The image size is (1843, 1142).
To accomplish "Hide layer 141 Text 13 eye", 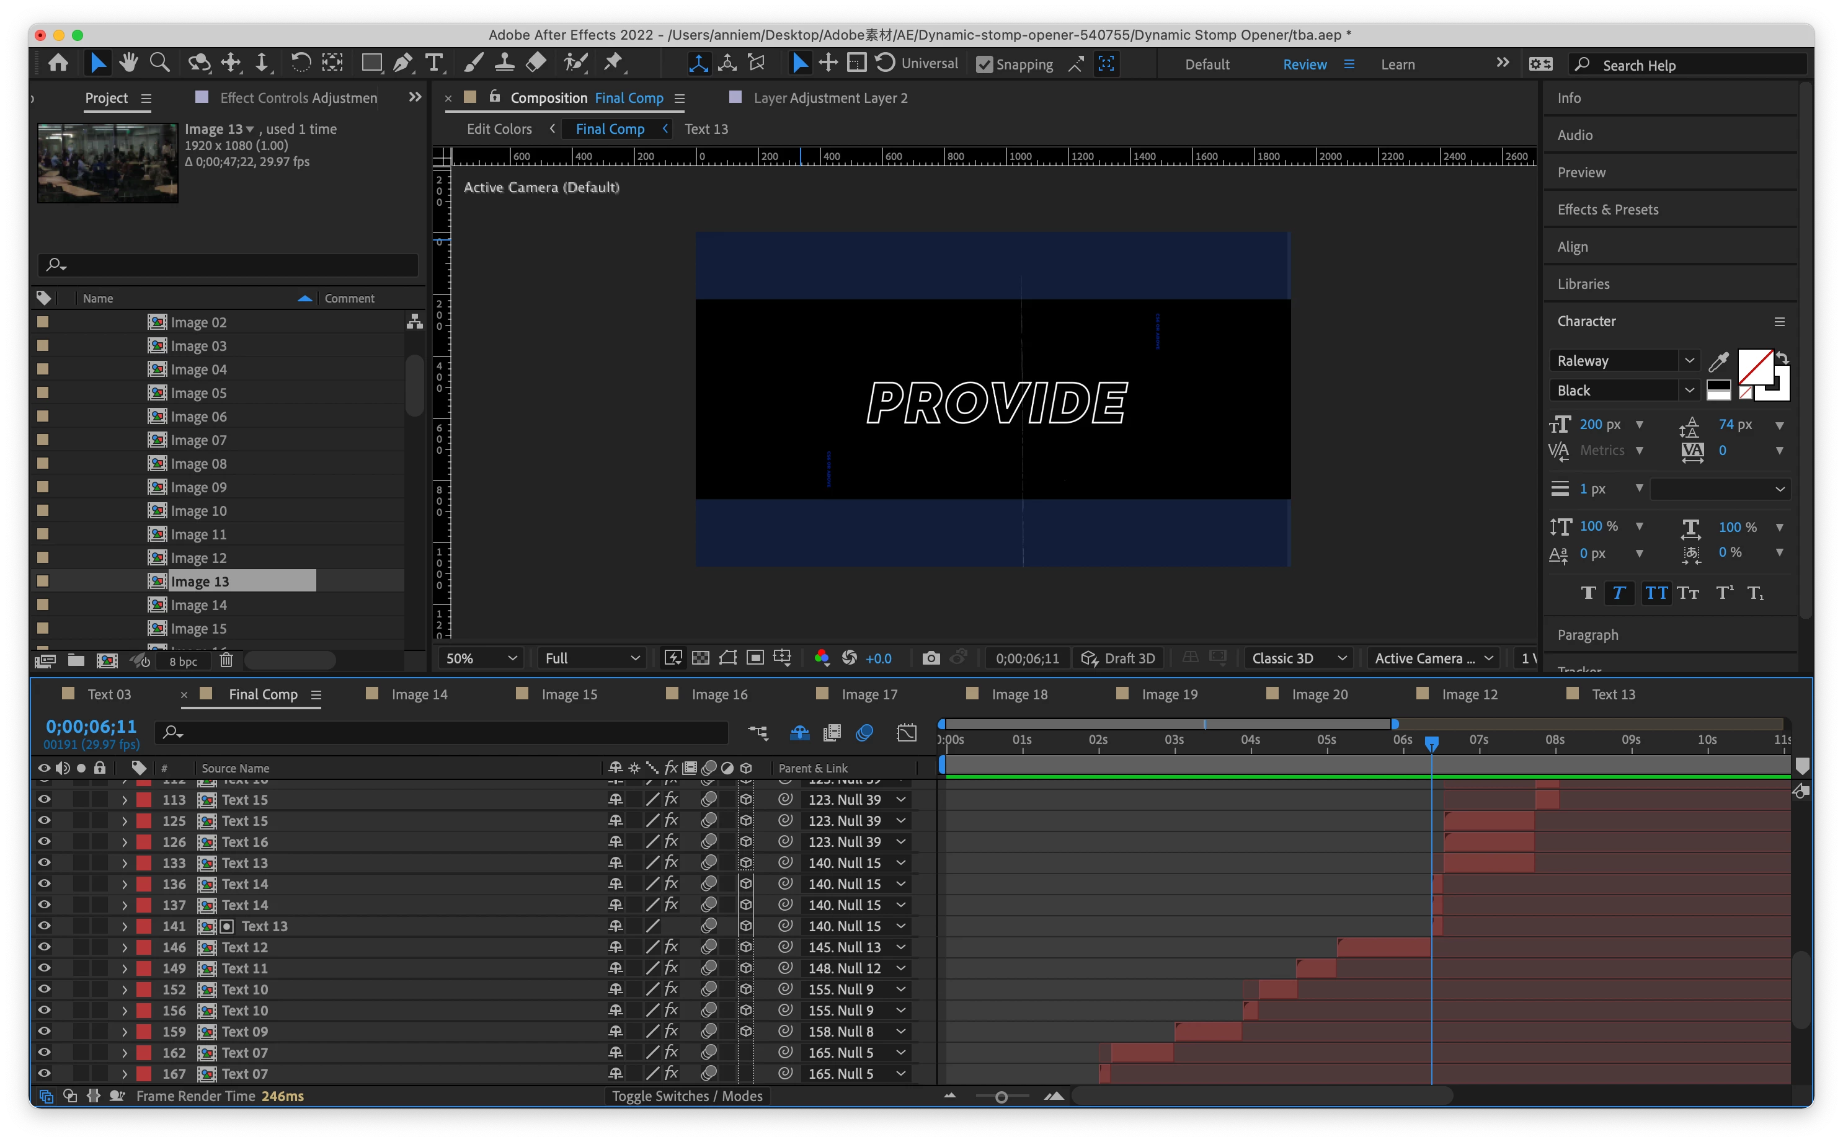I will pos(44,926).
